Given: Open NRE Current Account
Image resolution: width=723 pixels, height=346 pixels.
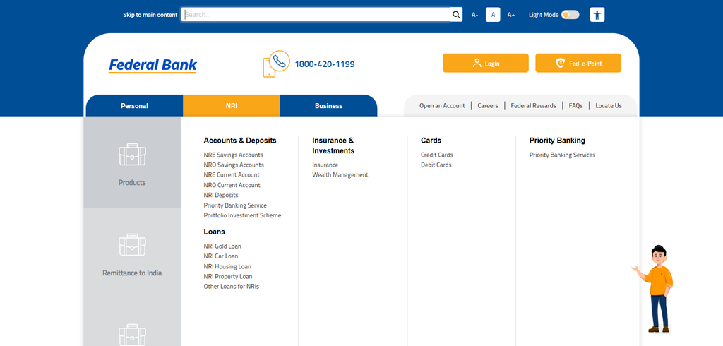Looking at the screenshot, I should pyautogui.click(x=232, y=175).
